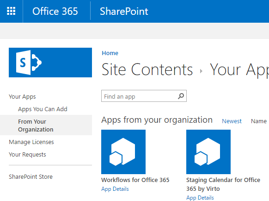This screenshot has width=269, height=201.
Task: View App Details for Workflows app
Action: 115,189
